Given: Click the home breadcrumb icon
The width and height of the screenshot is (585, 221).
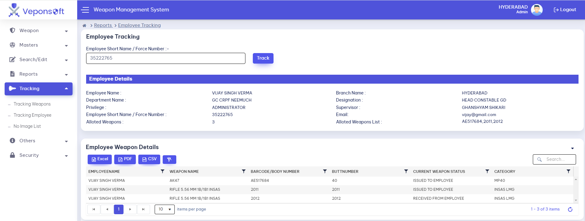Looking at the screenshot, I should (x=84, y=26).
